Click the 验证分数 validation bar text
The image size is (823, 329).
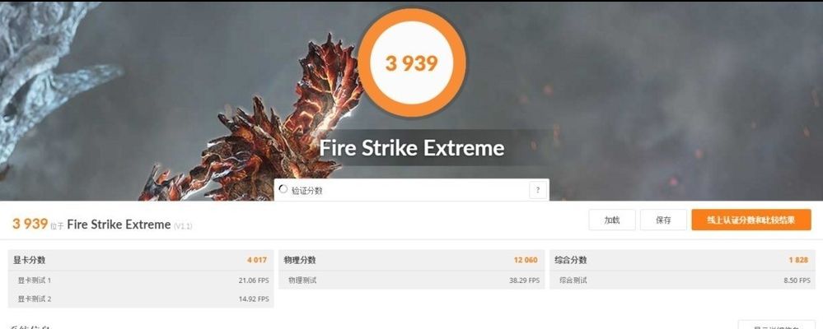point(307,191)
